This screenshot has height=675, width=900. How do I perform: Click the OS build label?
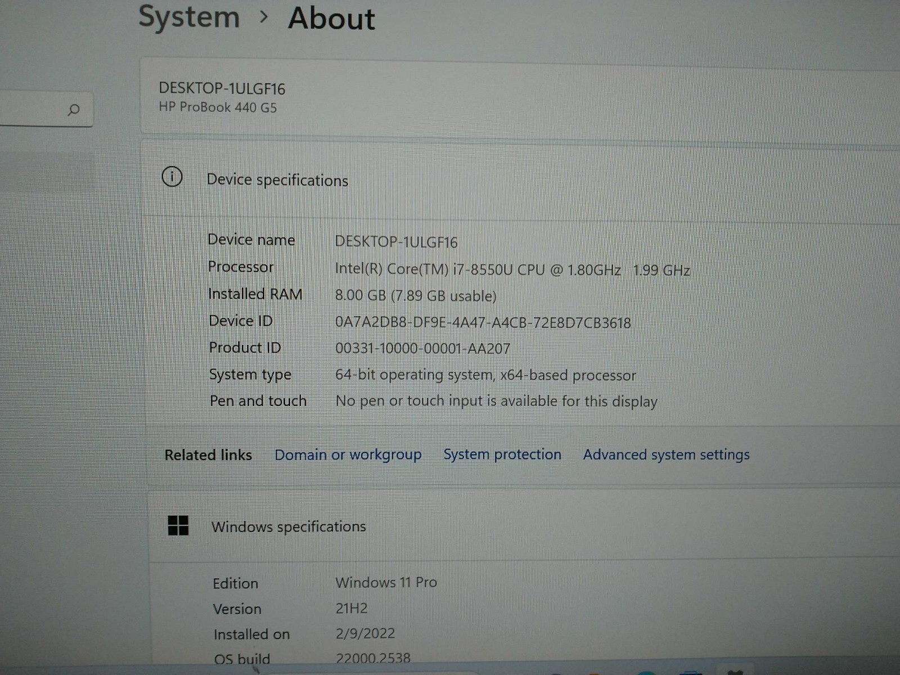pos(242,659)
